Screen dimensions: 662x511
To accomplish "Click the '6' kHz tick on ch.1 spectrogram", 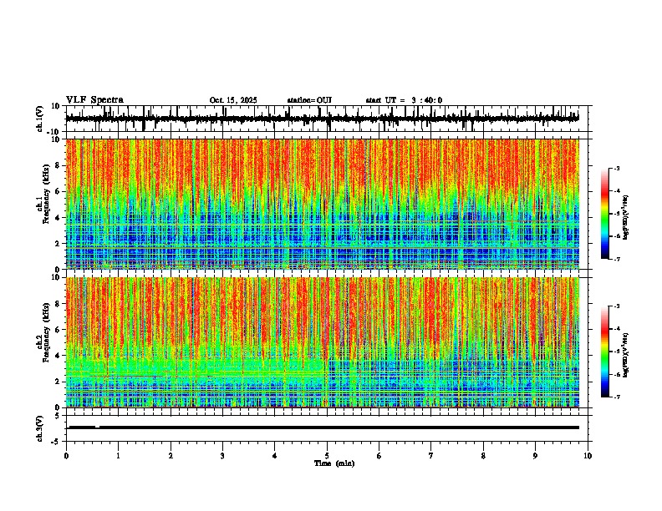I will pyautogui.click(x=57, y=192).
